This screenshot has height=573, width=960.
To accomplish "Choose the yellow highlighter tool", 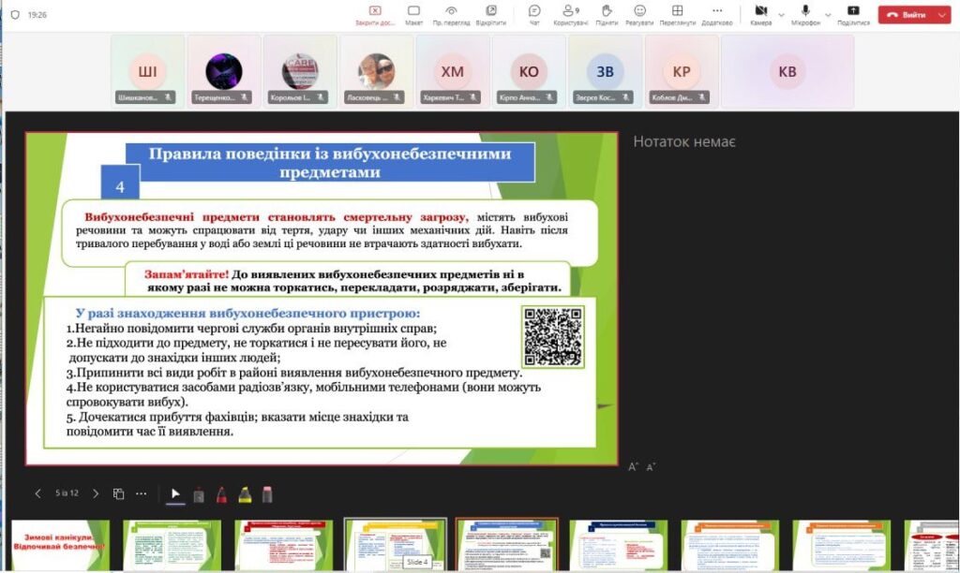I will 245,494.
